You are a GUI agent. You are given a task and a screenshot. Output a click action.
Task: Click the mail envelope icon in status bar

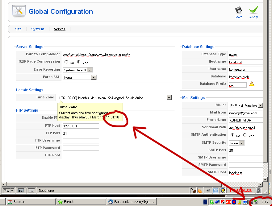tap(216, 191)
